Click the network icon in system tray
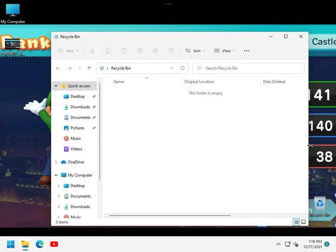The width and height of the screenshot is (336, 252). [x=287, y=244]
